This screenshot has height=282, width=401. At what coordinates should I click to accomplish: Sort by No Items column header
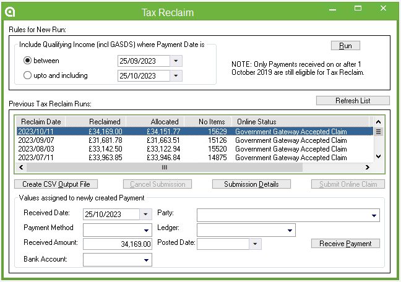(x=208, y=121)
